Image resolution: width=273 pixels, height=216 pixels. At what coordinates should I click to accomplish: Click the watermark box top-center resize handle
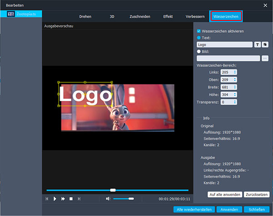point(85,82)
